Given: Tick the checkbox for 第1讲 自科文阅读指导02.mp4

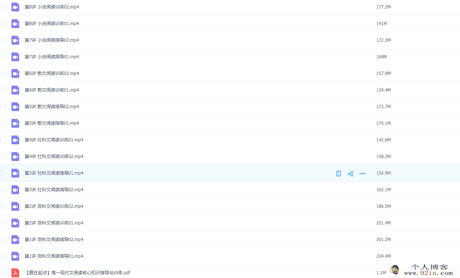Looking at the screenshot, I should tap(3, 239).
